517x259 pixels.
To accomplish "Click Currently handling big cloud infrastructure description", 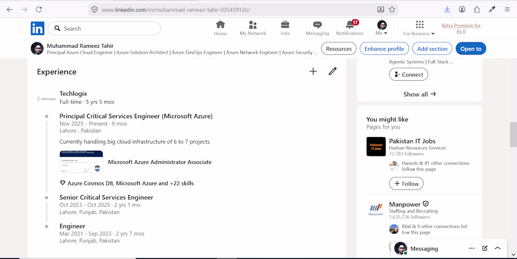I will click(135, 142).
